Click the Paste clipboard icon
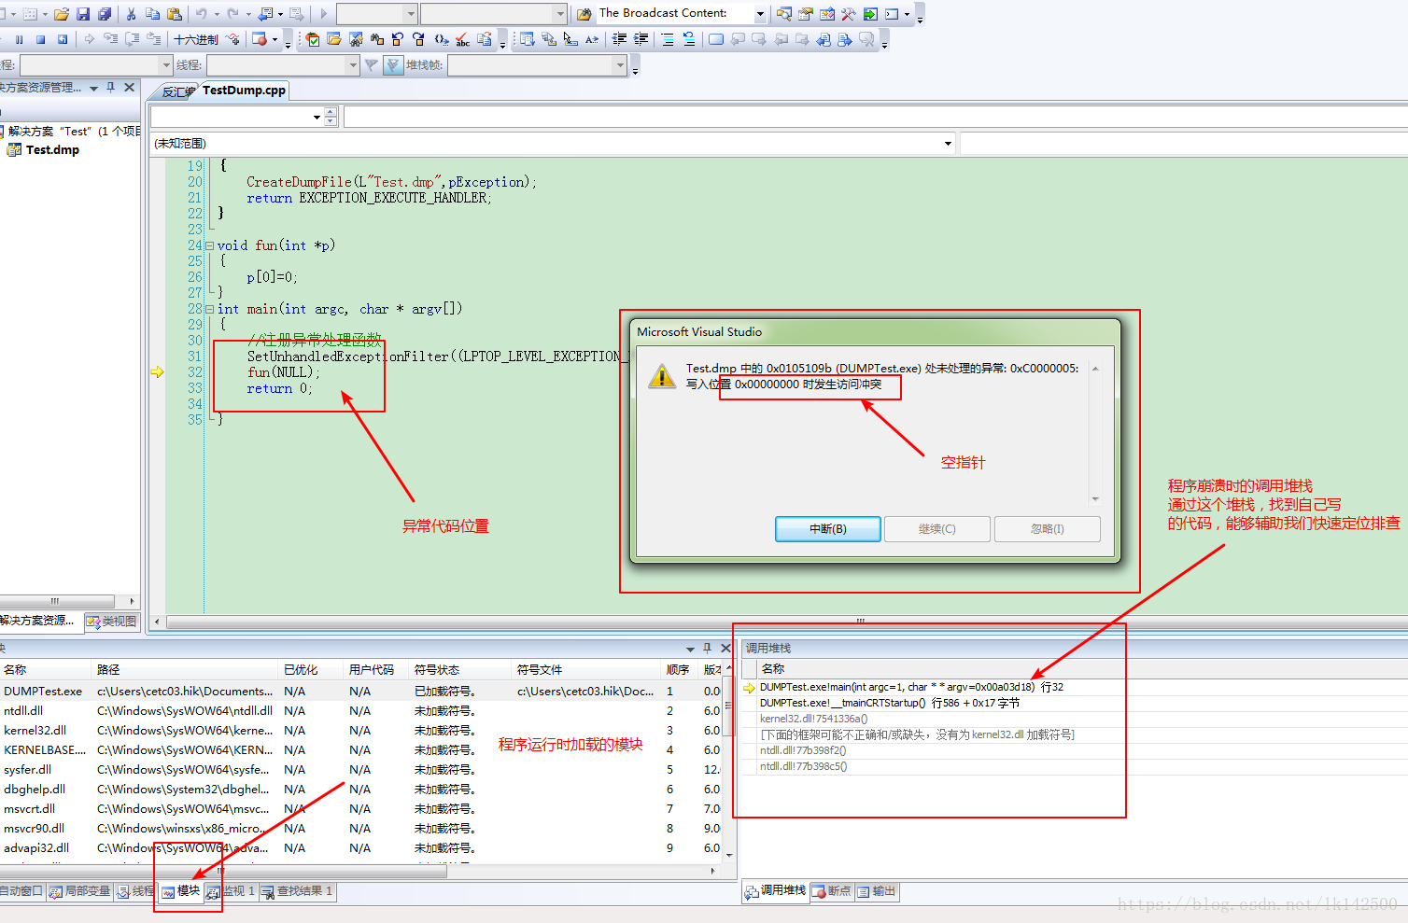 [174, 14]
